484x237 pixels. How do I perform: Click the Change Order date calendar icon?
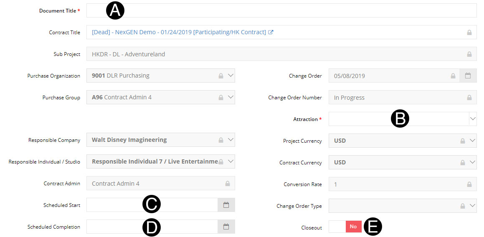tap(468, 76)
